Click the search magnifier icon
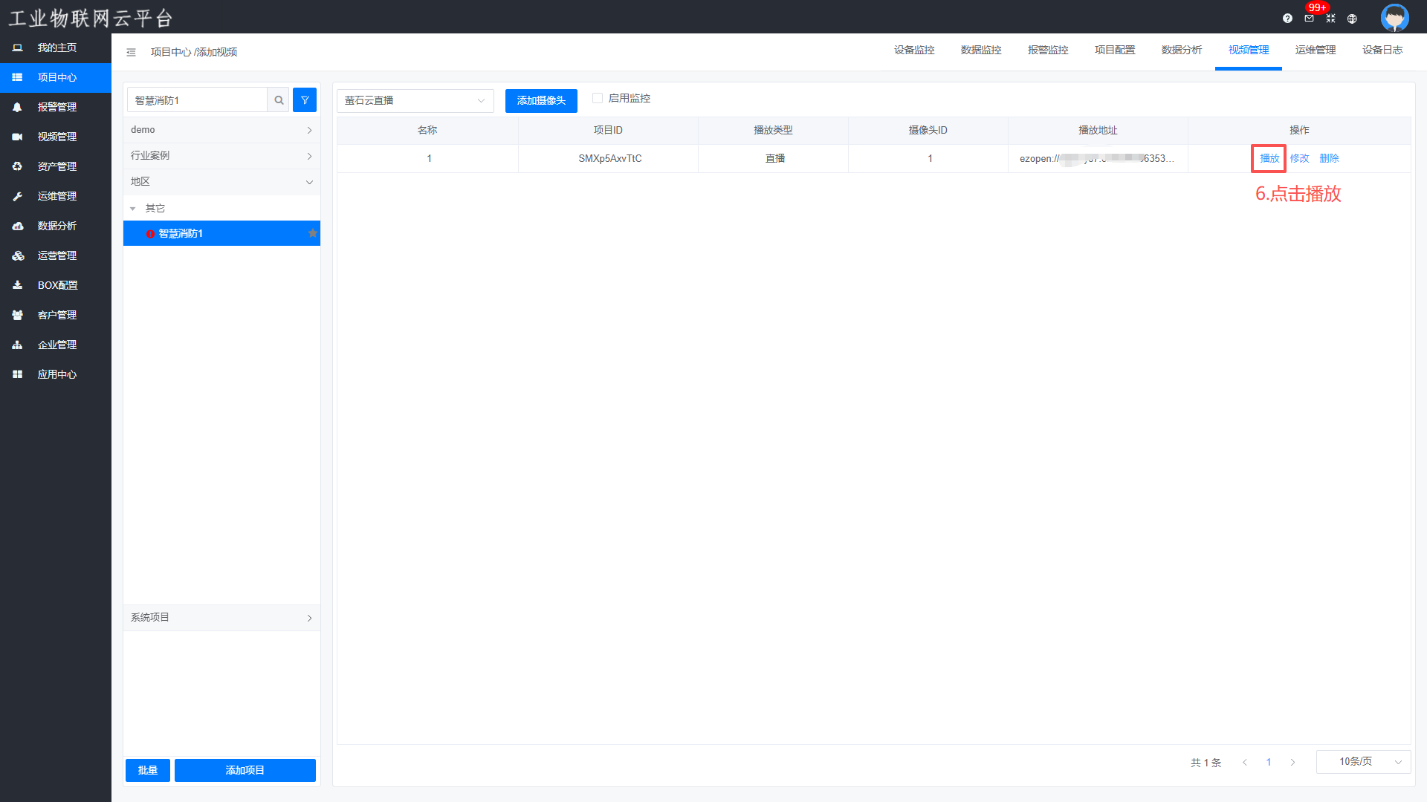1427x802 pixels. tap(279, 100)
